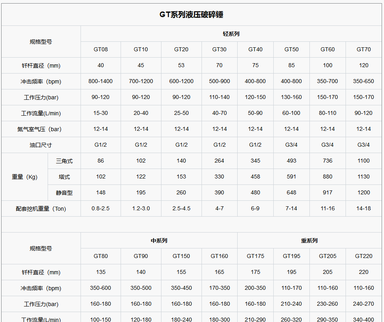Click the 重量 (Kg) group cell
The image size is (384, 322).
[25, 177]
